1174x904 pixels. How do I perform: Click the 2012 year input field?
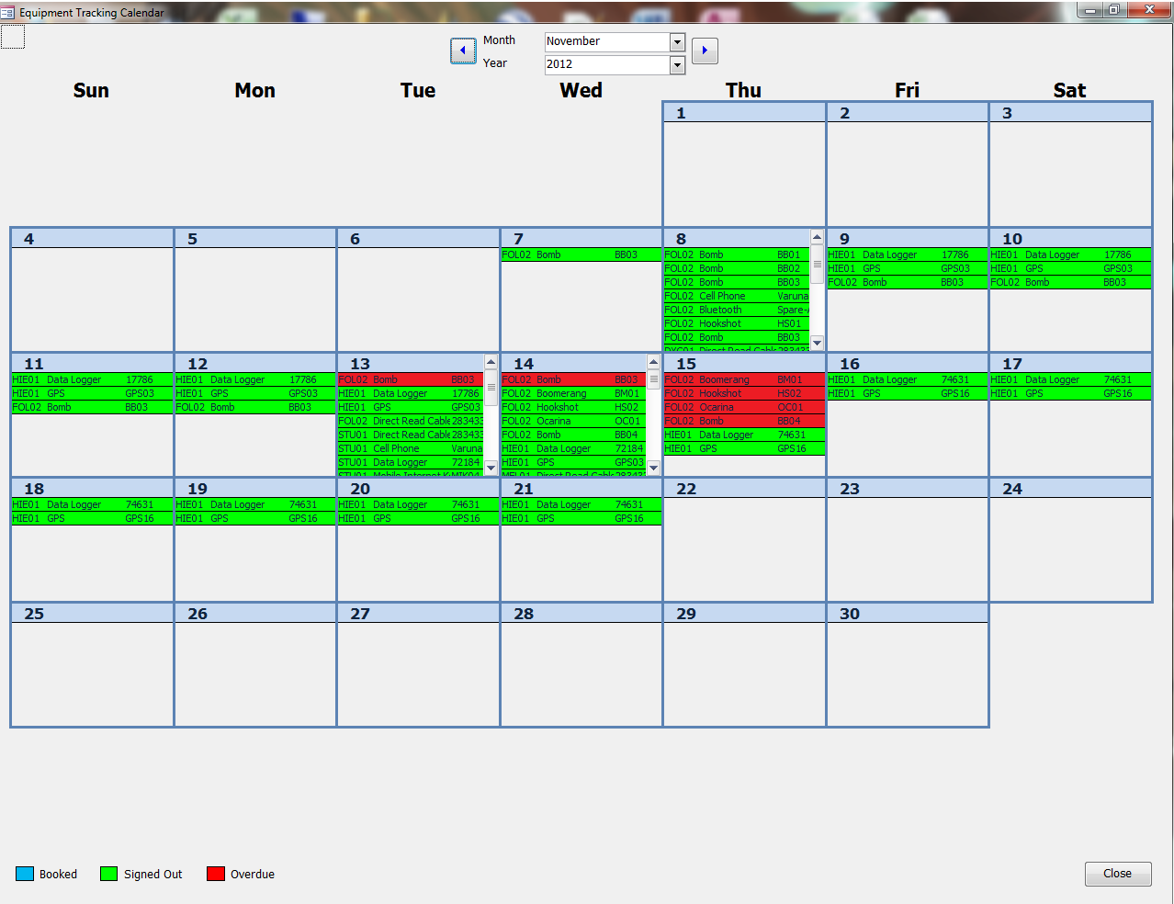click(x=606, y=65)
